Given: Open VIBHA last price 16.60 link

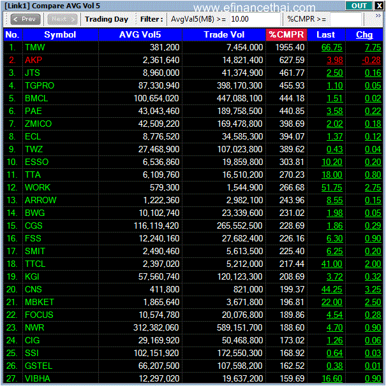Looking at the screenshot, I should coord(332,379).
